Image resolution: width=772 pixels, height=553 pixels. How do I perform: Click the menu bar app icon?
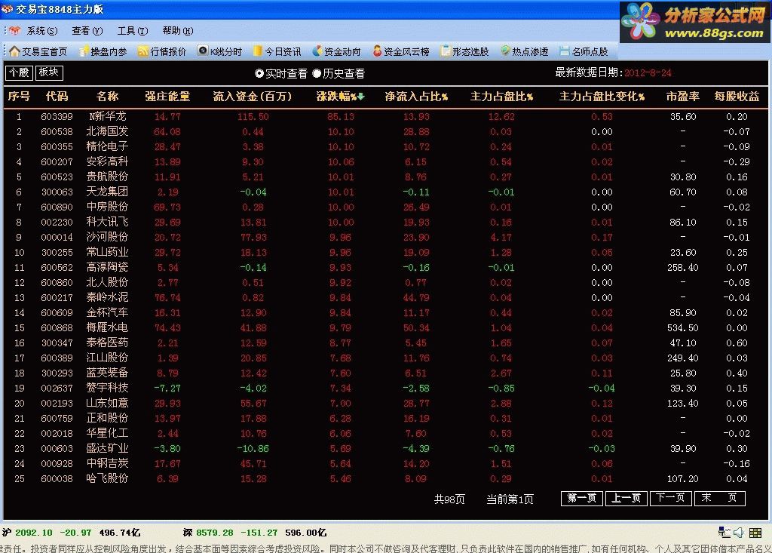click(15, 31)
